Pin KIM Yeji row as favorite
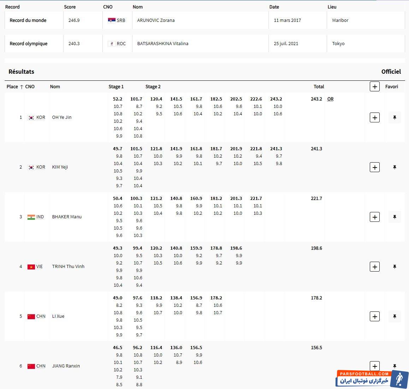 [395, 167]
